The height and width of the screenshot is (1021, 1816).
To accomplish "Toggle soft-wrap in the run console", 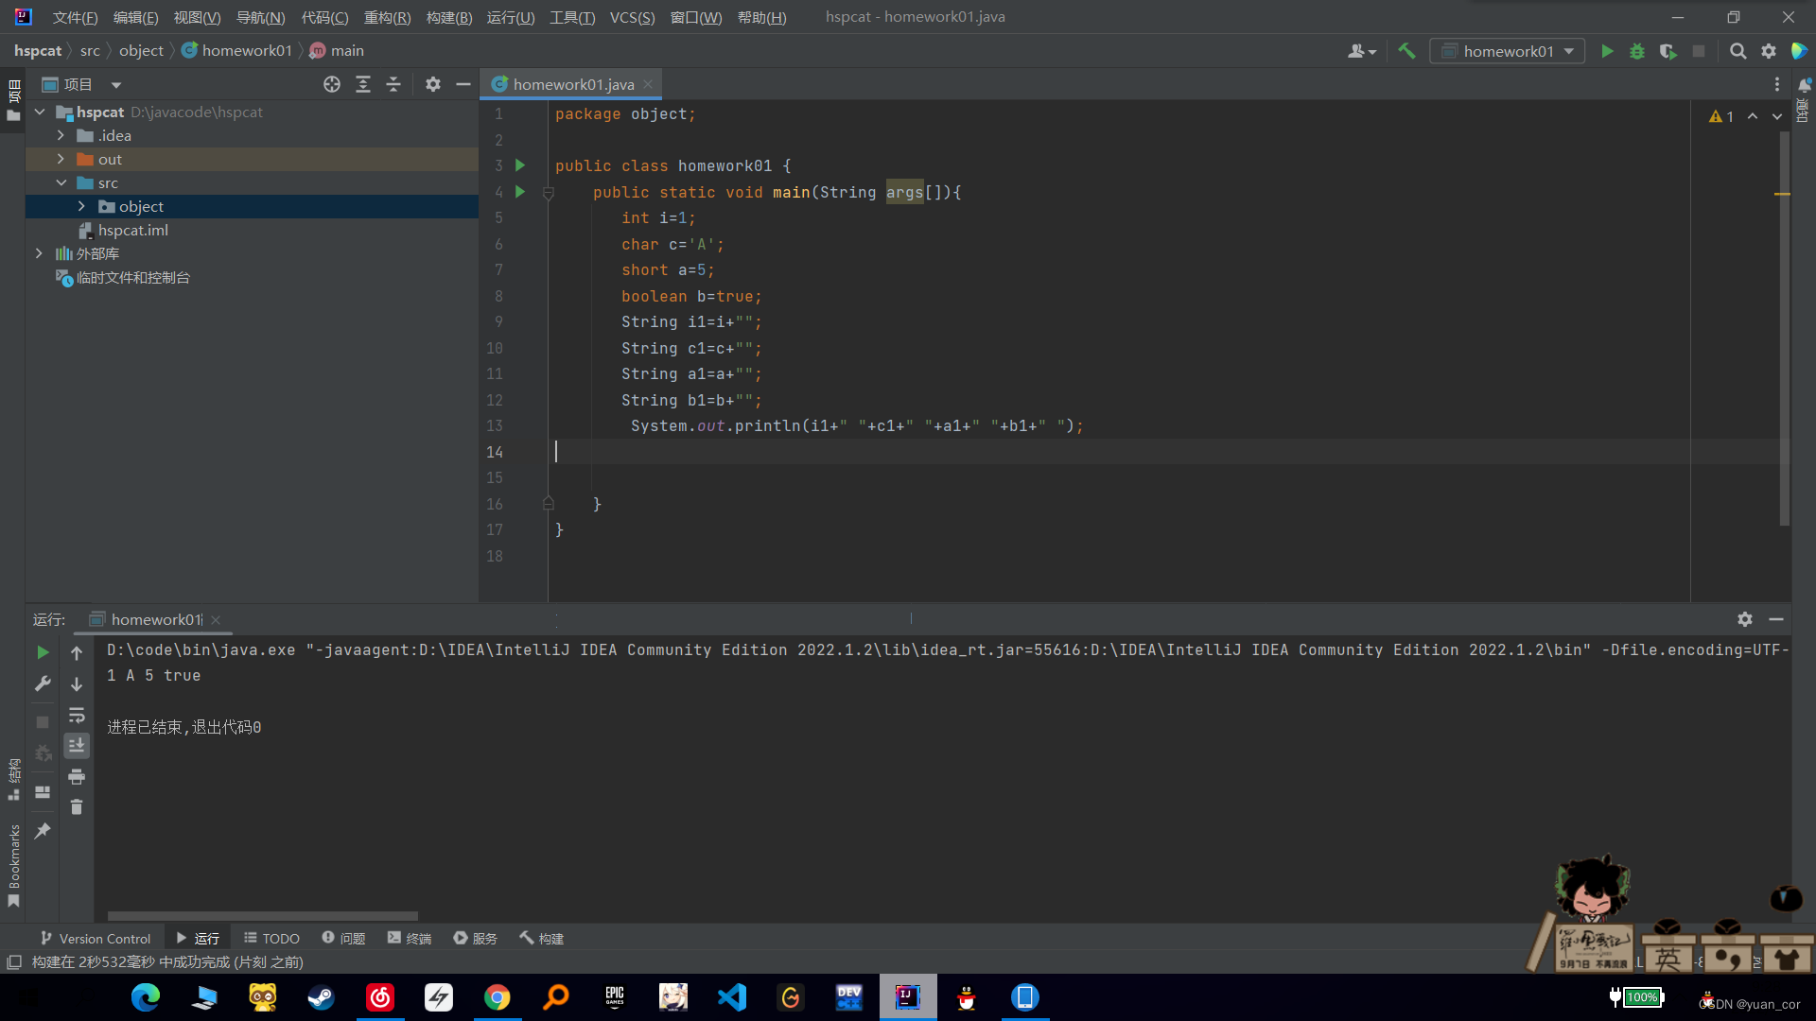I will pos(77,715).
